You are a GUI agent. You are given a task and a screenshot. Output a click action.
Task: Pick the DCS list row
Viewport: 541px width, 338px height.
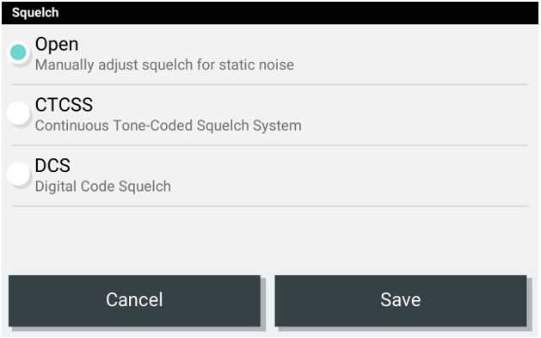pos(270,176)
